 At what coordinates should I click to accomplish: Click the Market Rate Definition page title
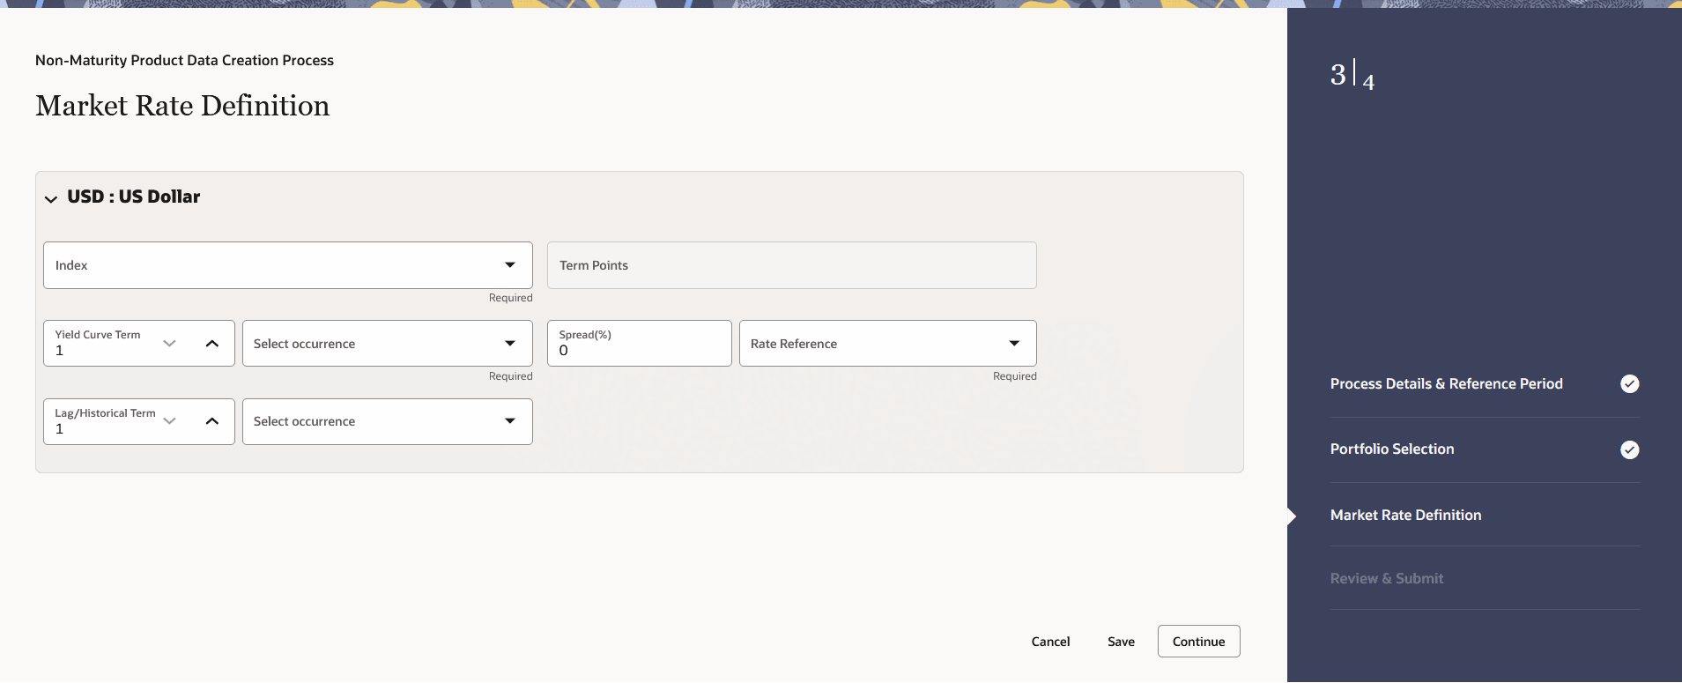pyautogui.click(x=182, y=106)
